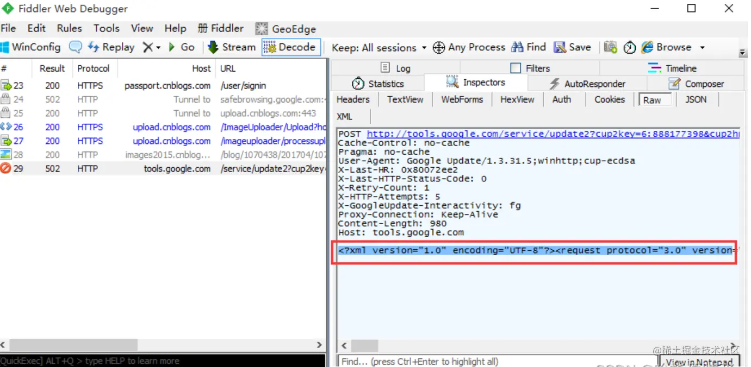Screen dimensions: 751x367
Task: Open the tools.google.com request URL link
Action: tap(553, 134)
